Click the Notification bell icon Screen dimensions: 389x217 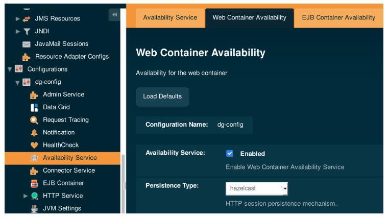34,133
